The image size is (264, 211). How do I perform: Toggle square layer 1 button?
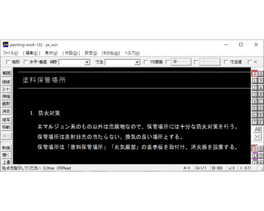[x=254, y=81]
